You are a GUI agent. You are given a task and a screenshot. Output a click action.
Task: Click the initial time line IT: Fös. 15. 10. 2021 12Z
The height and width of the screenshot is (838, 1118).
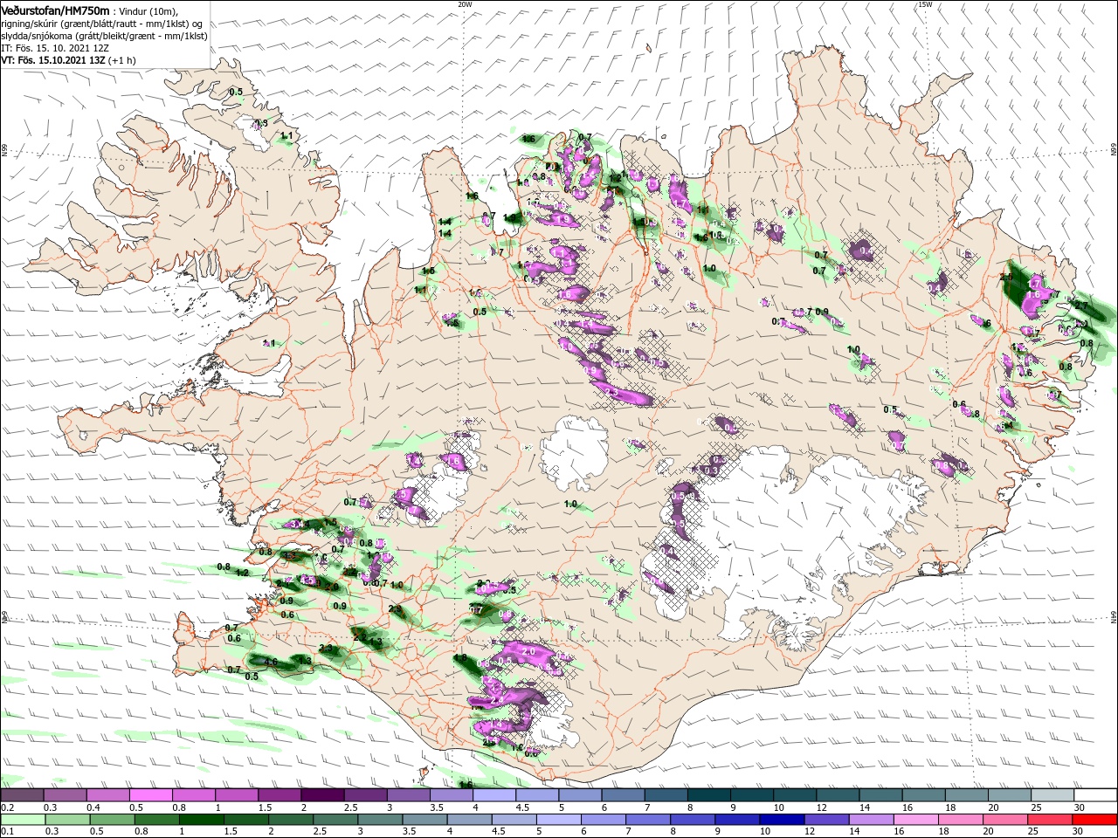(x=55, y=48)
